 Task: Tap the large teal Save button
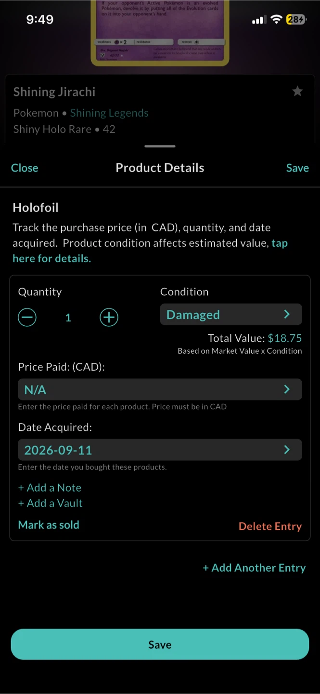160,644
